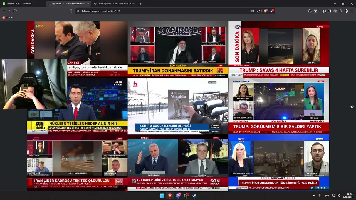
Task: Switch to the Altın Fiyatları tab
Action: [x=114, y=4]
